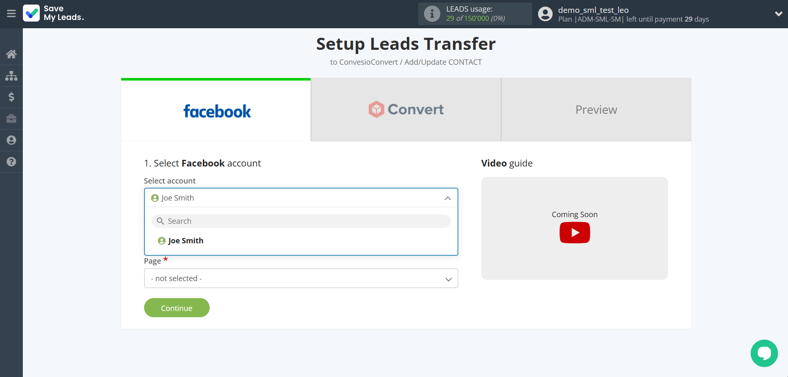The image size is (788, 377).
Task: Expand the account menu chevron in header
Action: click(778, 14)
